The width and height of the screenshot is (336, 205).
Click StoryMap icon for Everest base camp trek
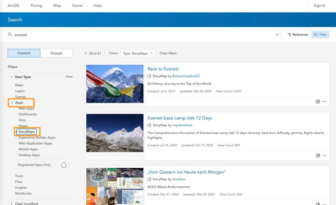[149, 125]
